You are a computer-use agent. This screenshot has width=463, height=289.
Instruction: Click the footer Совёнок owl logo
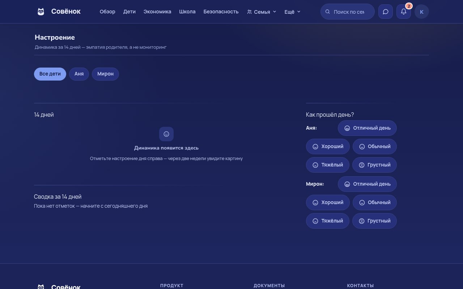(41, 287)
